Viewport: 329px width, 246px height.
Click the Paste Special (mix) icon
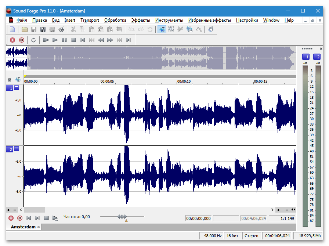coord(101,29)
